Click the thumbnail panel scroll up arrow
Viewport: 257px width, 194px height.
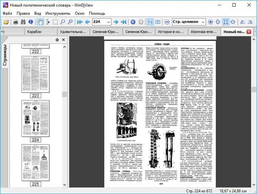[x=65, y=47]
